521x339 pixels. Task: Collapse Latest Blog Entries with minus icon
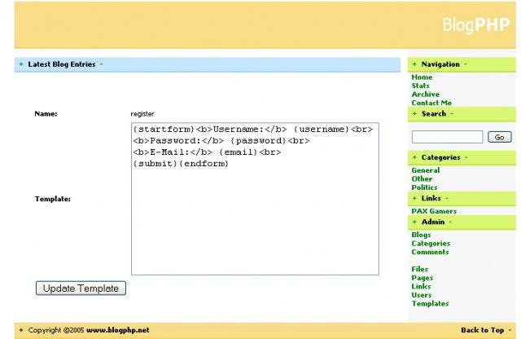click(101, 64)
